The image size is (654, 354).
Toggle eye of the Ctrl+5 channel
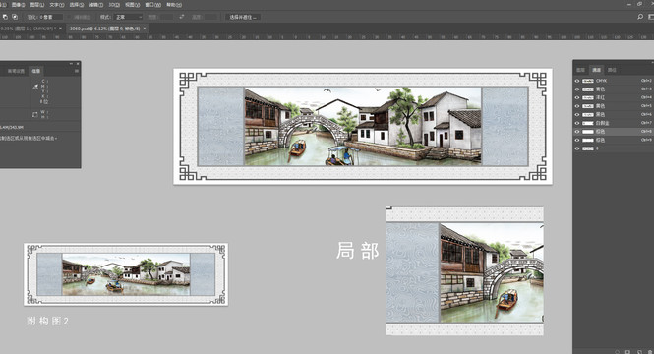pos(577,106)
